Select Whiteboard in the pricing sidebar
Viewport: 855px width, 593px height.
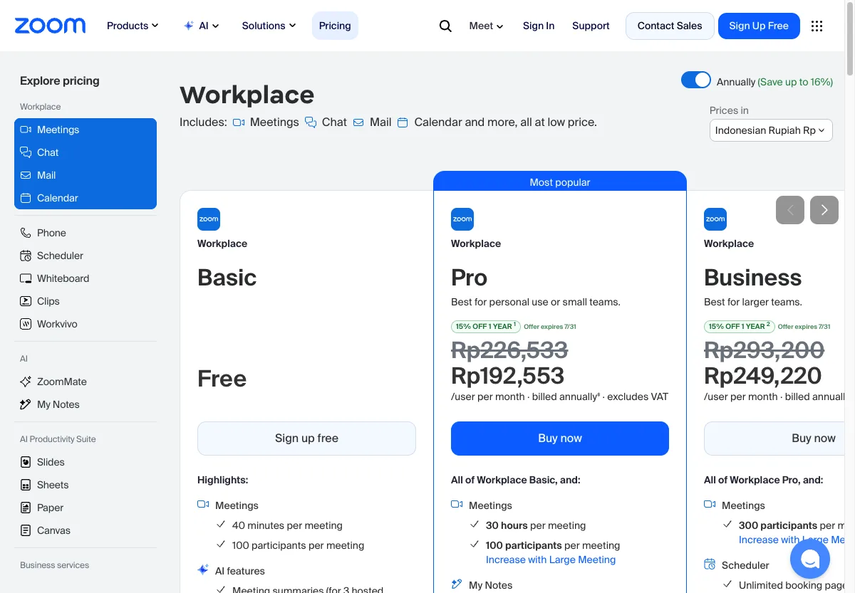[x=85, y=278]
